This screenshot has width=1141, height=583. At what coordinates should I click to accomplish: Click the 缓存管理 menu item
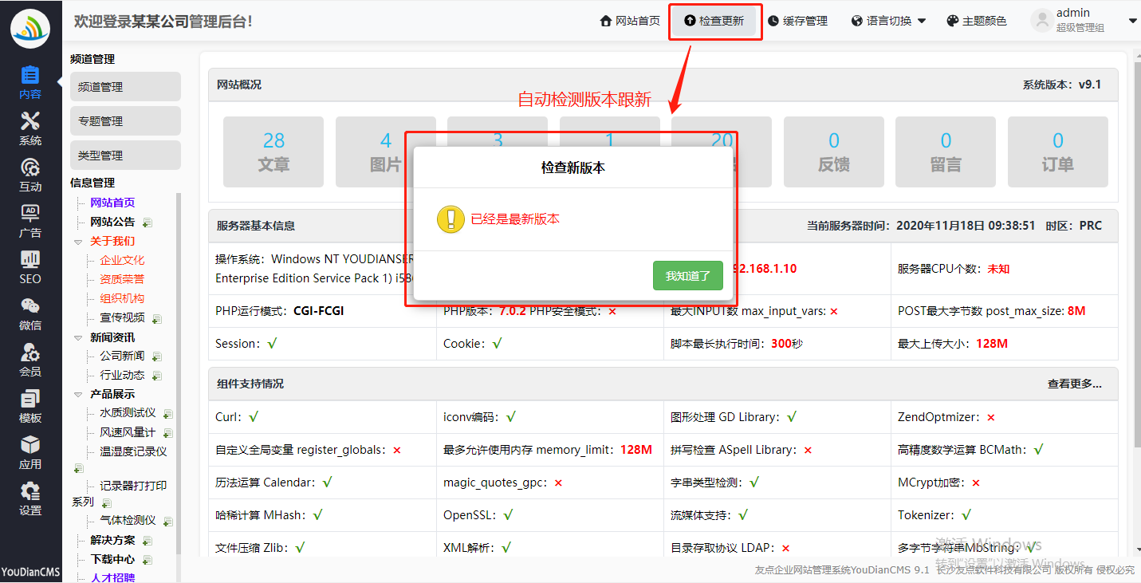[797, 22]
